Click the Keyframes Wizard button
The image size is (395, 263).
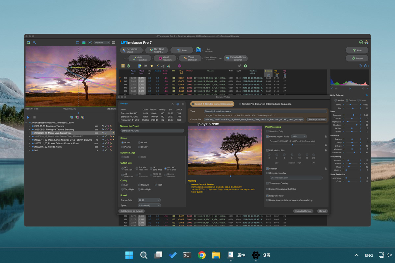[132, 50]
